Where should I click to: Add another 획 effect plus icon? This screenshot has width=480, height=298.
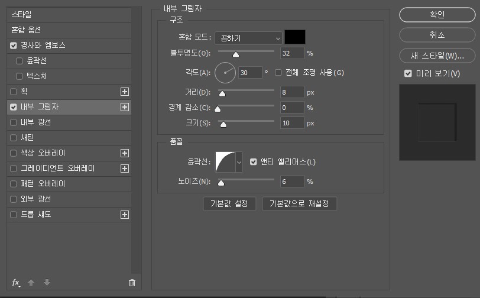point(125,92)
